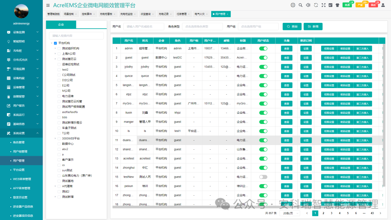Image resolution: width=391 pixels, height=220 pixels.
Task: Open the user avatar icon top right
Action: pyautogui.click(x=383, y=5)
